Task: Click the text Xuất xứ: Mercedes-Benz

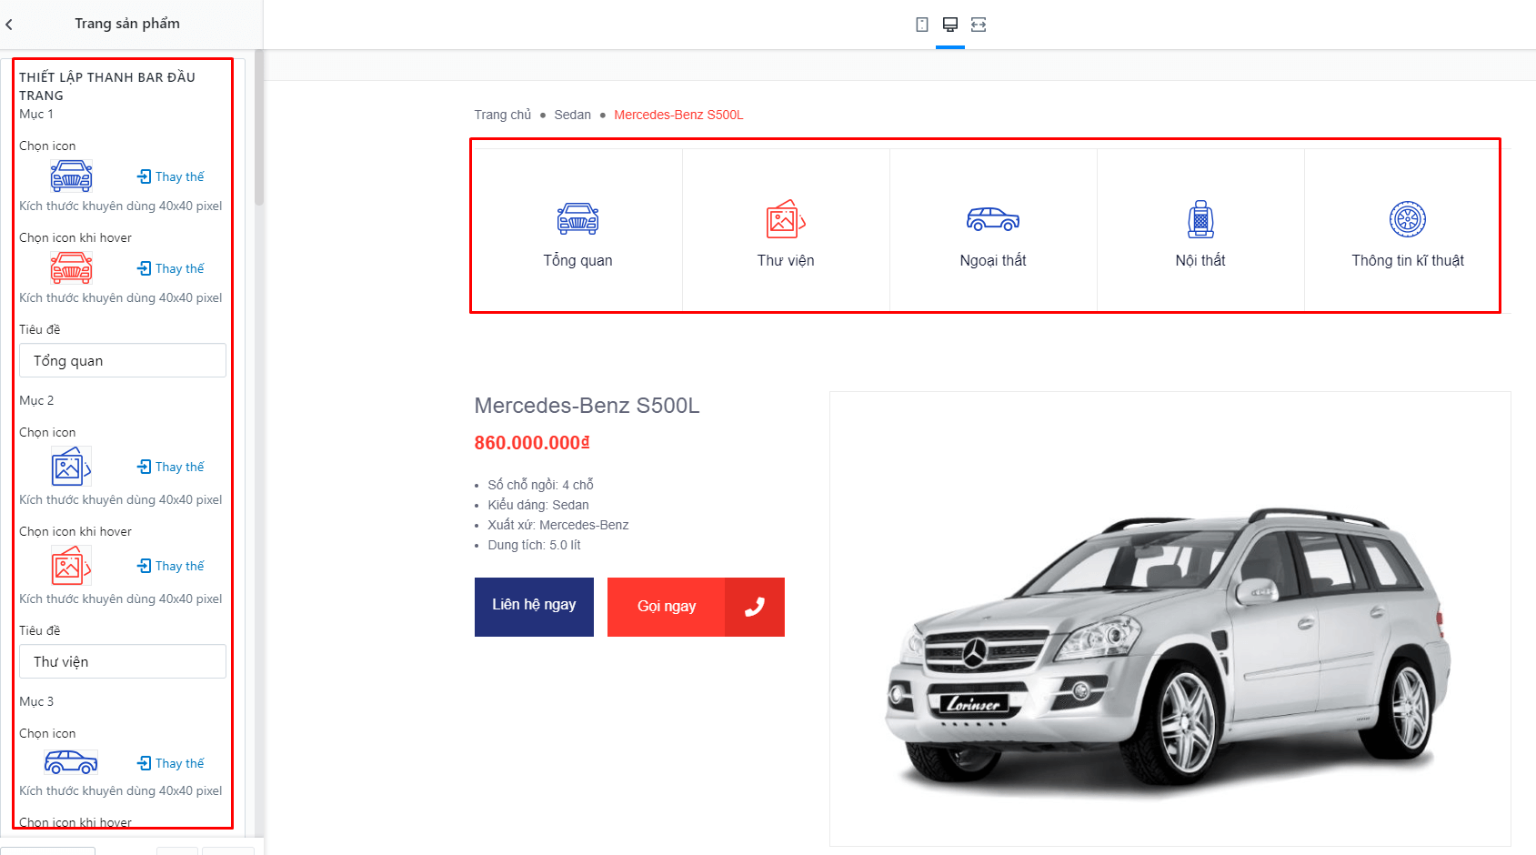Action: 558,525
